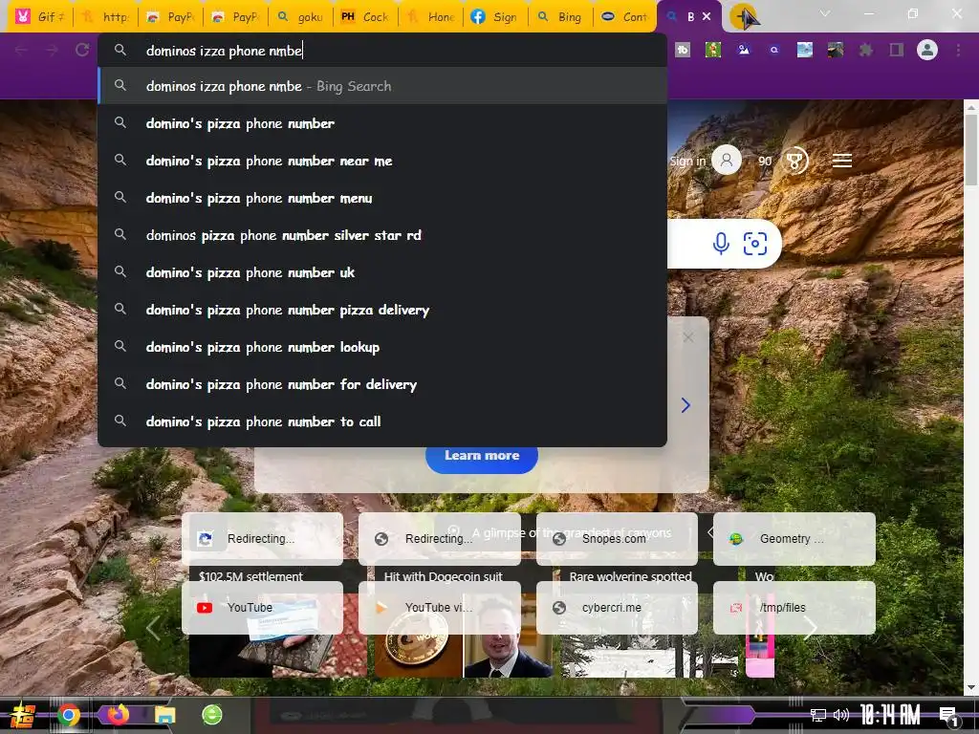Open File Explorer from taskbar
This screenshot has width=979, height=734.
coord(164,715)
